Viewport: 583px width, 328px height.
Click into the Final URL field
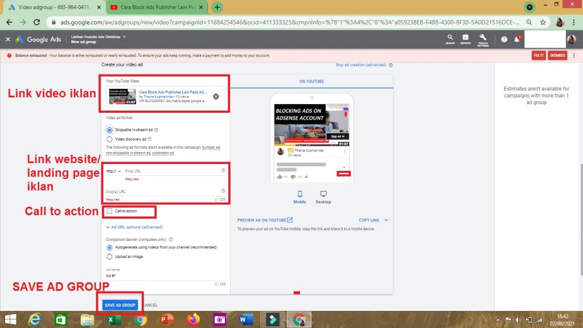click(171, 171)
